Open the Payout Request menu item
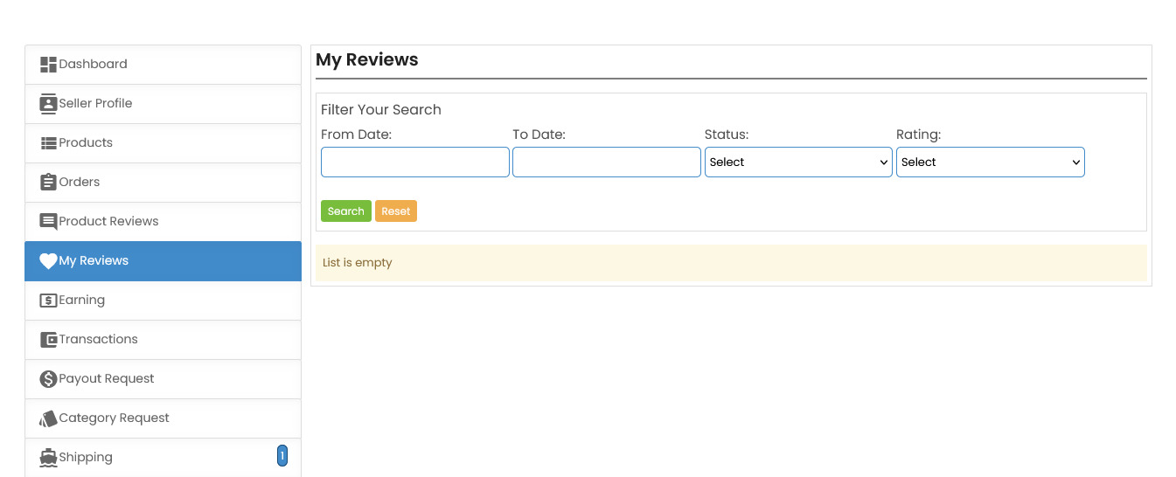This screenshot has height=477, width=1176. [107, 379]
